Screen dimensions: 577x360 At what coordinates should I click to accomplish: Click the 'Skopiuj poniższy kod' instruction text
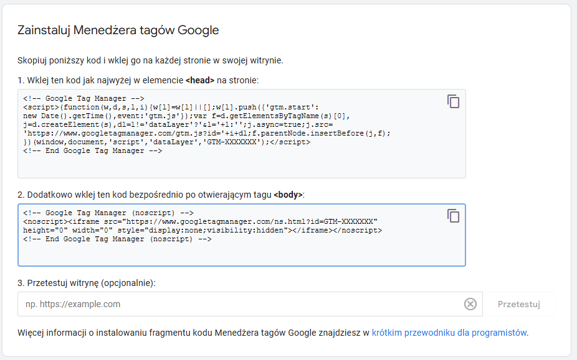(x=151, y=60)
